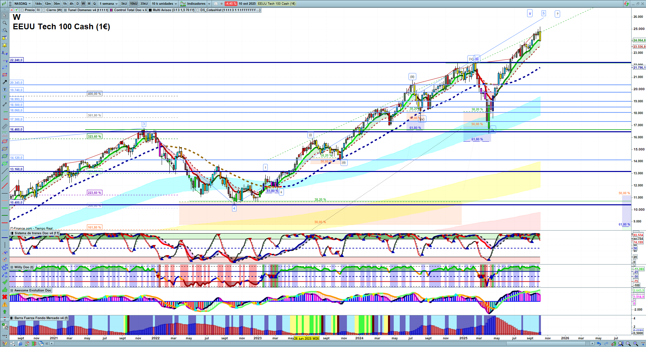
Task: Switch to the 144s timeframe
Action: [38, 4]
